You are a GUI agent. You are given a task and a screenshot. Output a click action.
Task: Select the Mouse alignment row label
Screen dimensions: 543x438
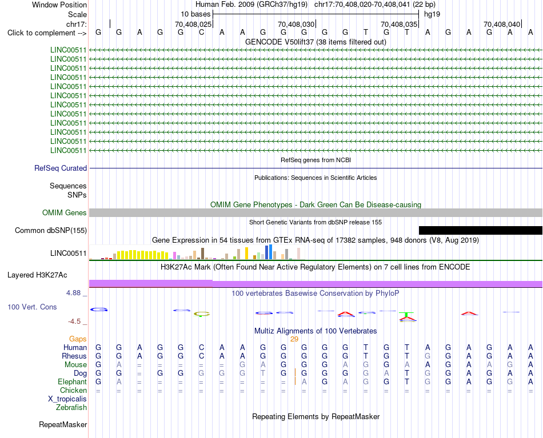point(75,365)
